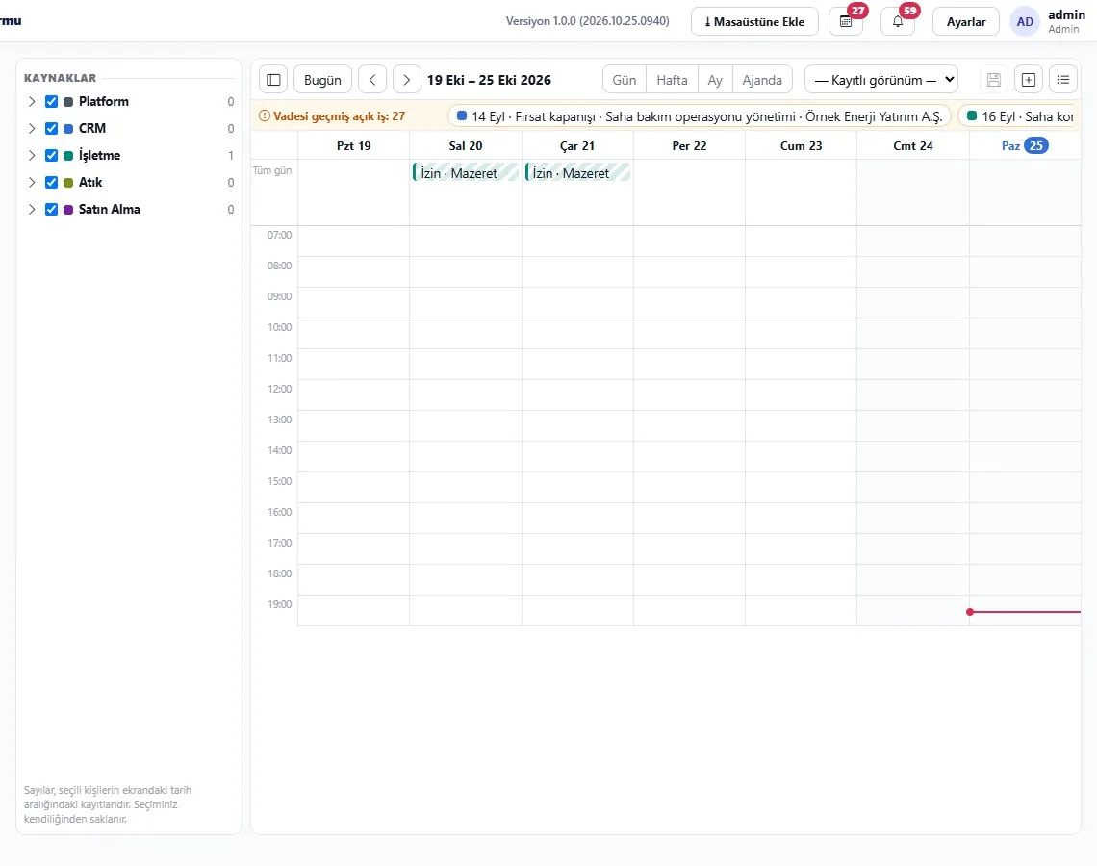This screenshot has height=866, width=1097.
Task: Click the Platform gray color swatch
Action: pyautogui.click(x=68, y=101)
